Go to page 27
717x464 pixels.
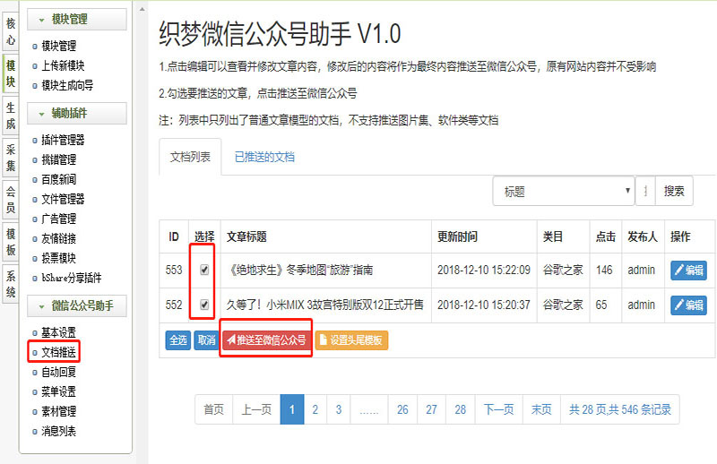431,409
